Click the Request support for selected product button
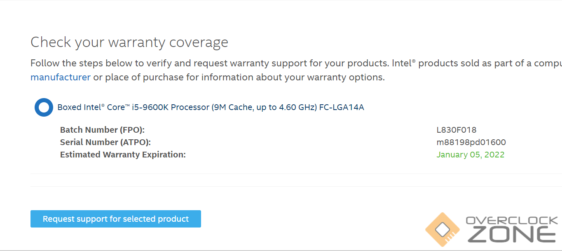 pyautogui.click(x=116, y=219)
